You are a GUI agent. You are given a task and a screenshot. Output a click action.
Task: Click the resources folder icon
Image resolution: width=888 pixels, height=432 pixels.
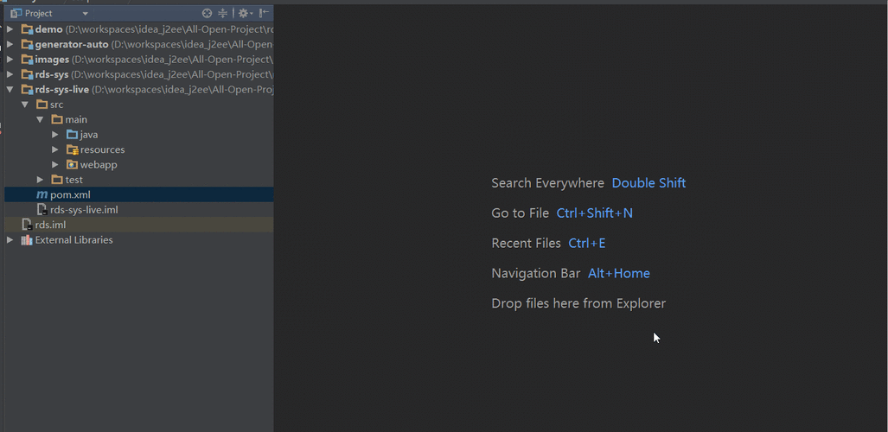(x=72, y=149)
